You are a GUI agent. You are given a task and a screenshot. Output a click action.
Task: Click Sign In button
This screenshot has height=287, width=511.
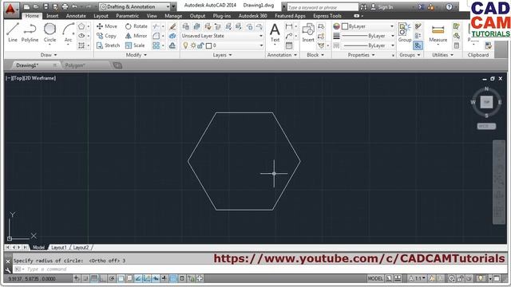(382, 7)
